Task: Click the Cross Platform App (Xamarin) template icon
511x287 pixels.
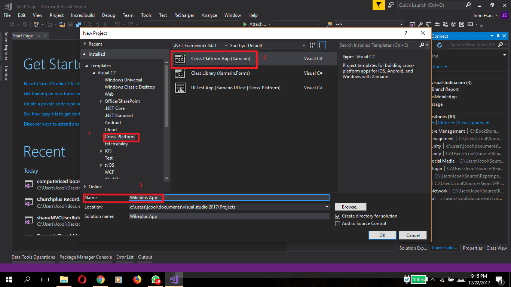Action: (x=180, y=59)
